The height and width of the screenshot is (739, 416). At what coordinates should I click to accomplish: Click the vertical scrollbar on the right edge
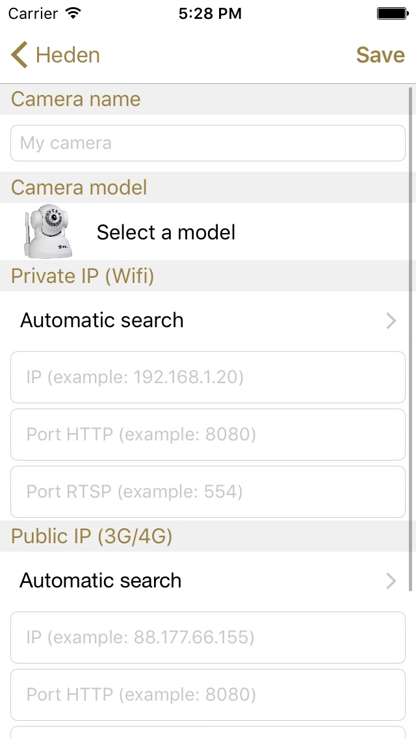tap(410, 338)
